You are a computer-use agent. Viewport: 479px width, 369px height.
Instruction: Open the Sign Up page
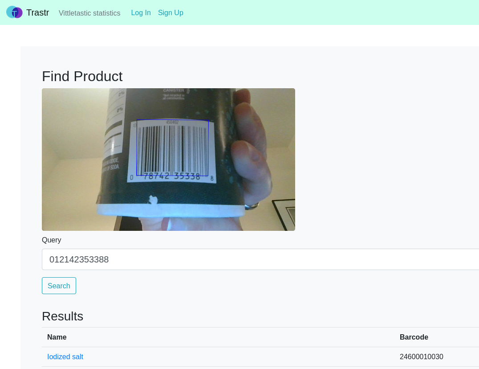(x=170, y=12)
